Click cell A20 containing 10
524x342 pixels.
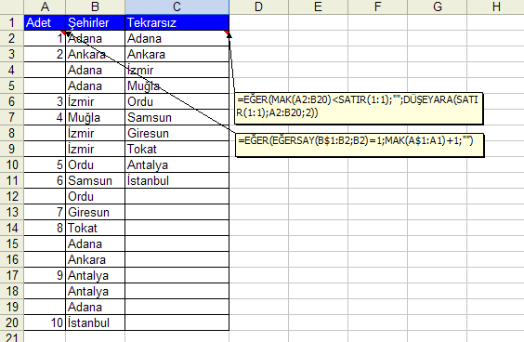point(45,322)
